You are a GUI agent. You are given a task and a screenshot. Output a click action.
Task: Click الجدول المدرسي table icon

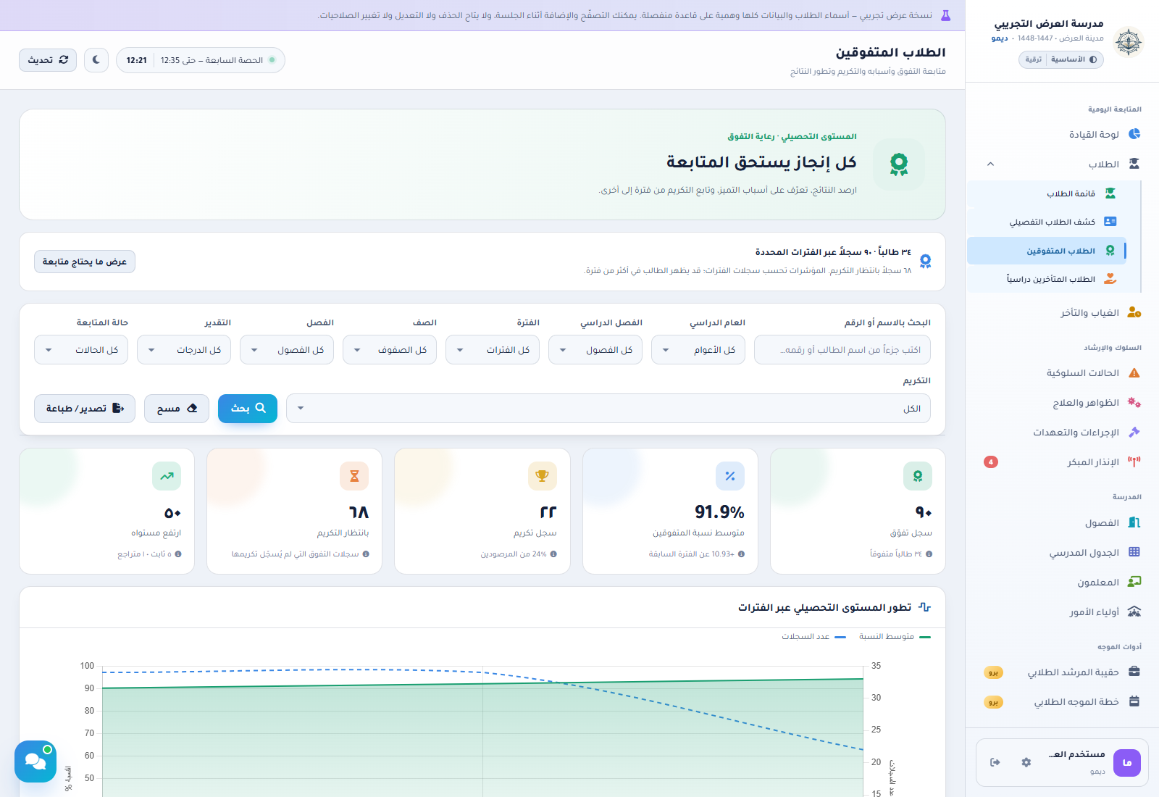(x=1134, y=553)
